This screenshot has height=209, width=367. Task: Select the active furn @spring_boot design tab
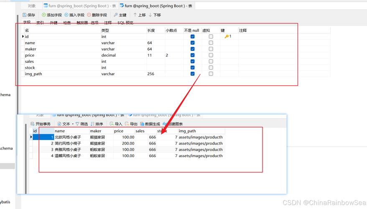156,6
